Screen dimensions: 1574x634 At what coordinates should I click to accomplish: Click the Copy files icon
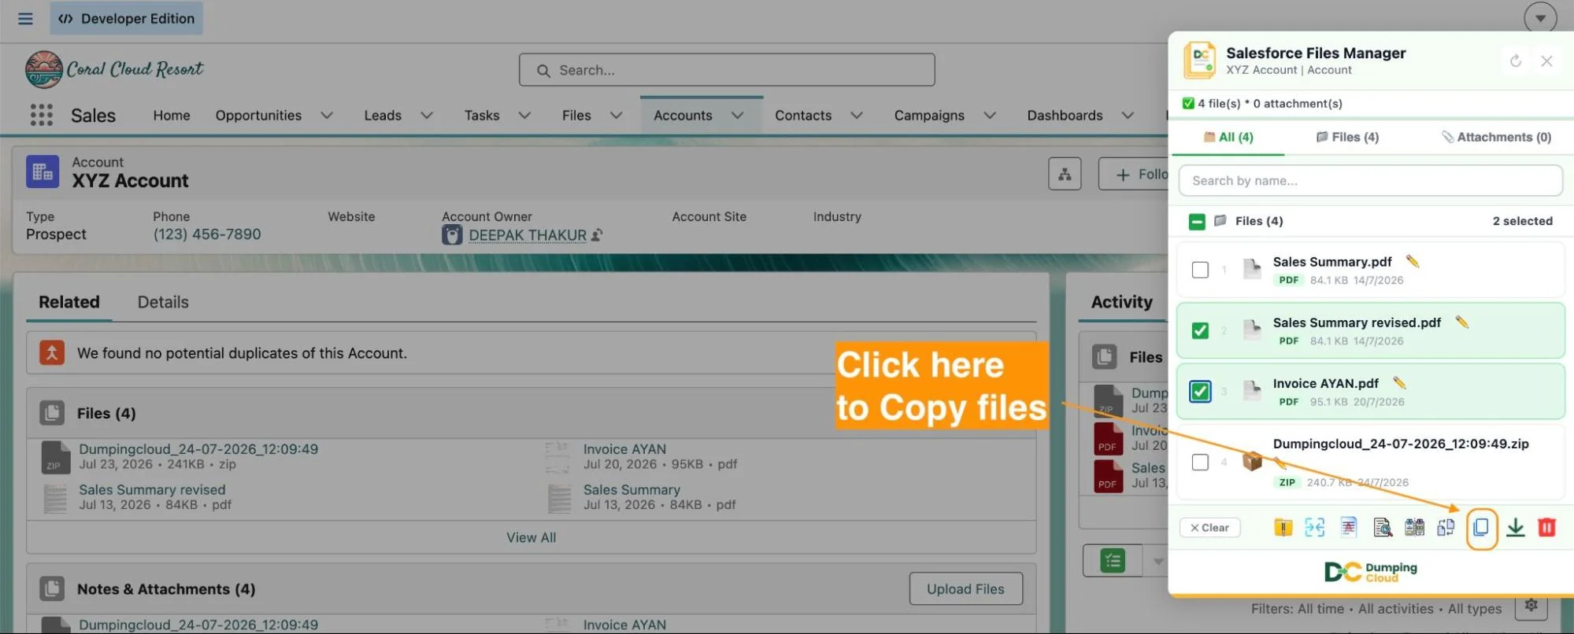(x=1481, y=528)
